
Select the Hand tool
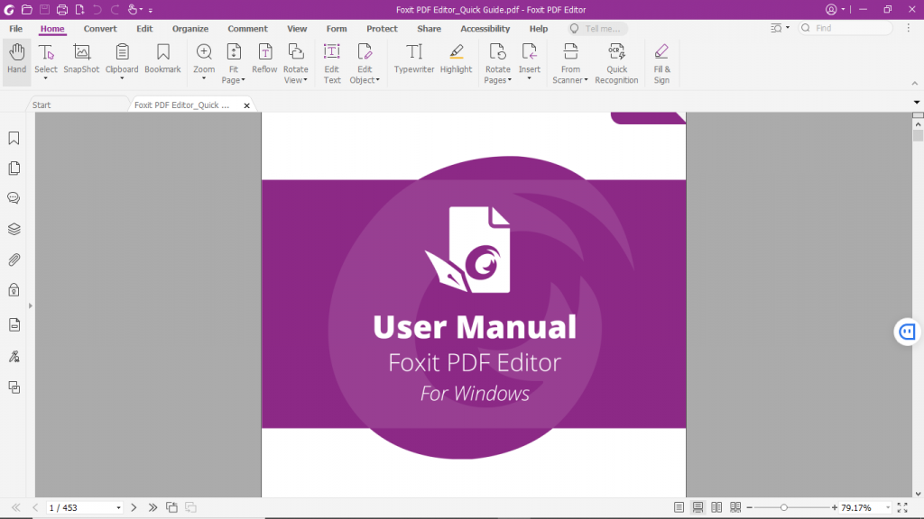tap(15, 59)
